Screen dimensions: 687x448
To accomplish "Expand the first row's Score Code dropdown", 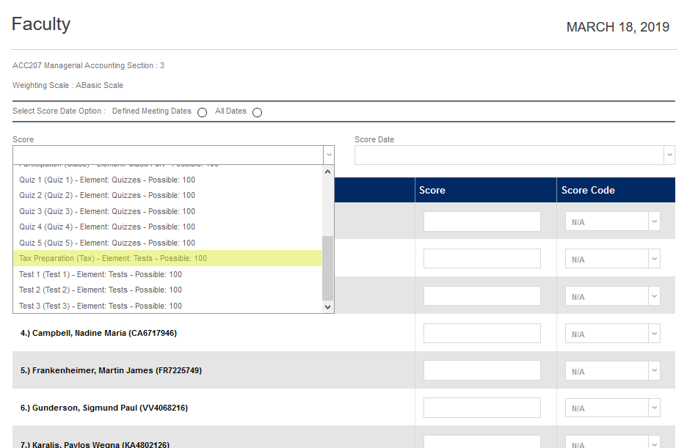I will pyautogui.click(x=612, y=221).
